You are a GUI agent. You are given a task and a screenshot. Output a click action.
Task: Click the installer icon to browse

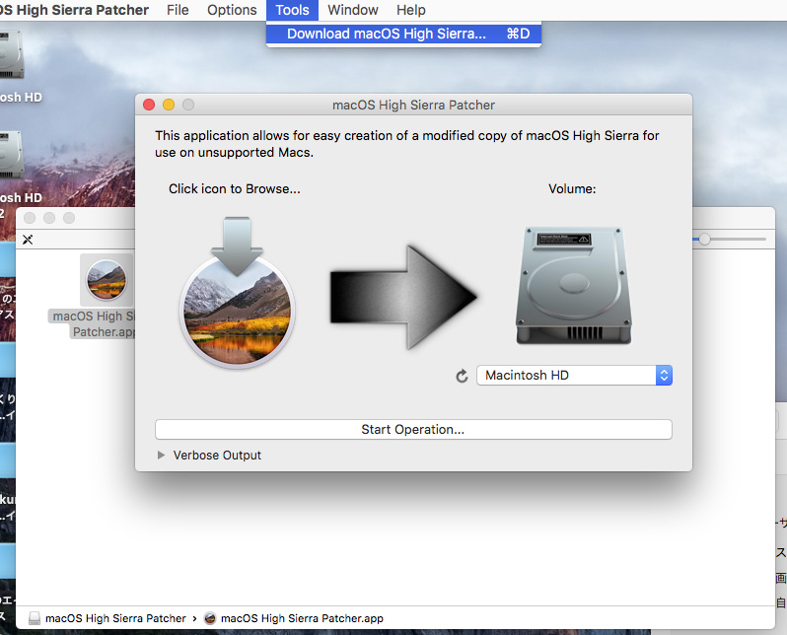point(237,293)
